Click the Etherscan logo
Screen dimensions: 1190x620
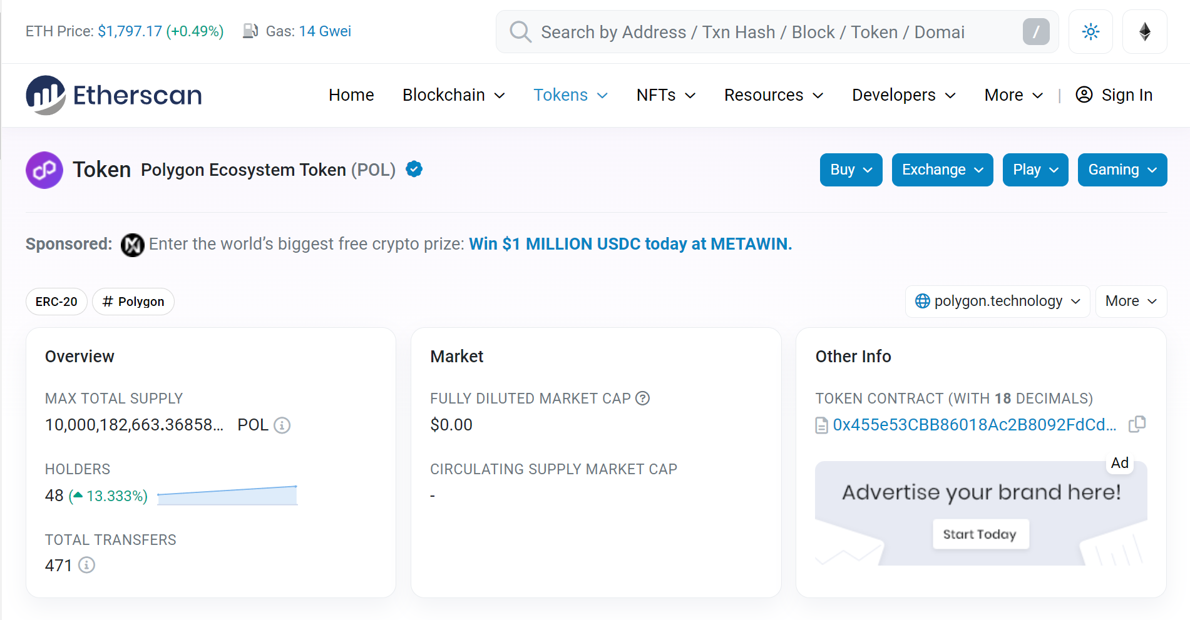pyautogui.click(x=114, y=95)
